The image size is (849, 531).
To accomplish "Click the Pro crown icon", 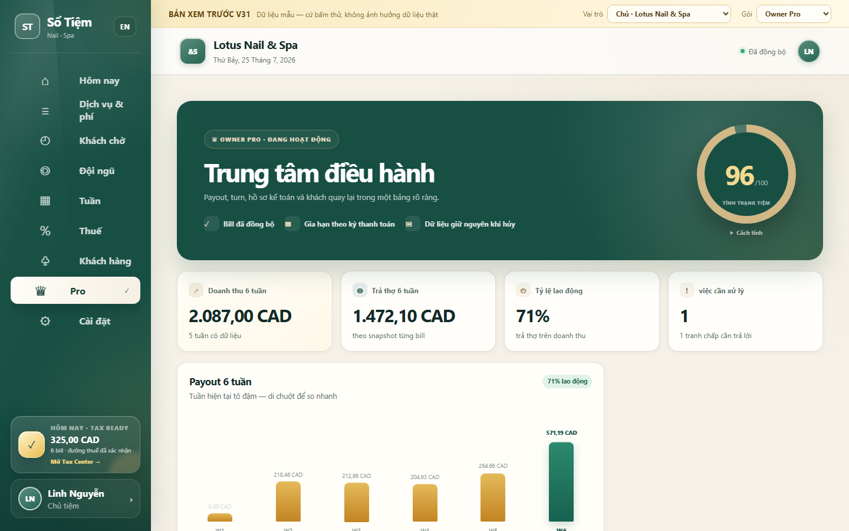I will click(41, 291).
